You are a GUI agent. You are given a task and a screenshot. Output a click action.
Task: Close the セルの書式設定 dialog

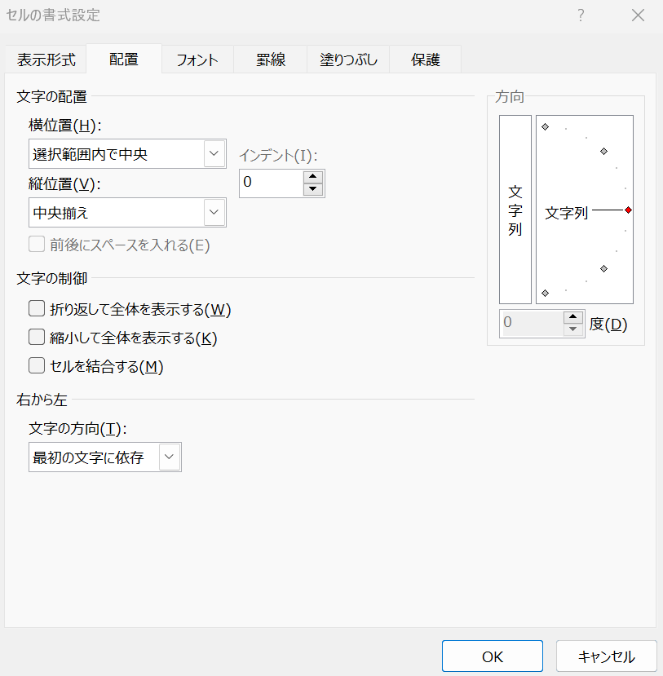[639, 15]
